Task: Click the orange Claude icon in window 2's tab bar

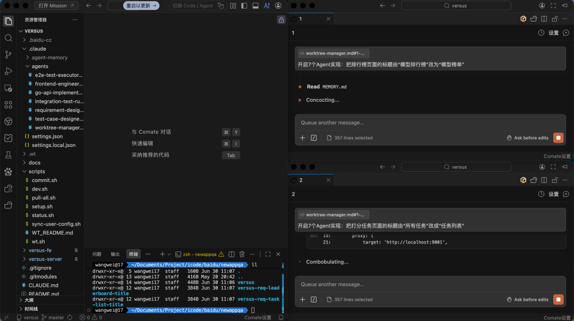Action: pos(523,180)
